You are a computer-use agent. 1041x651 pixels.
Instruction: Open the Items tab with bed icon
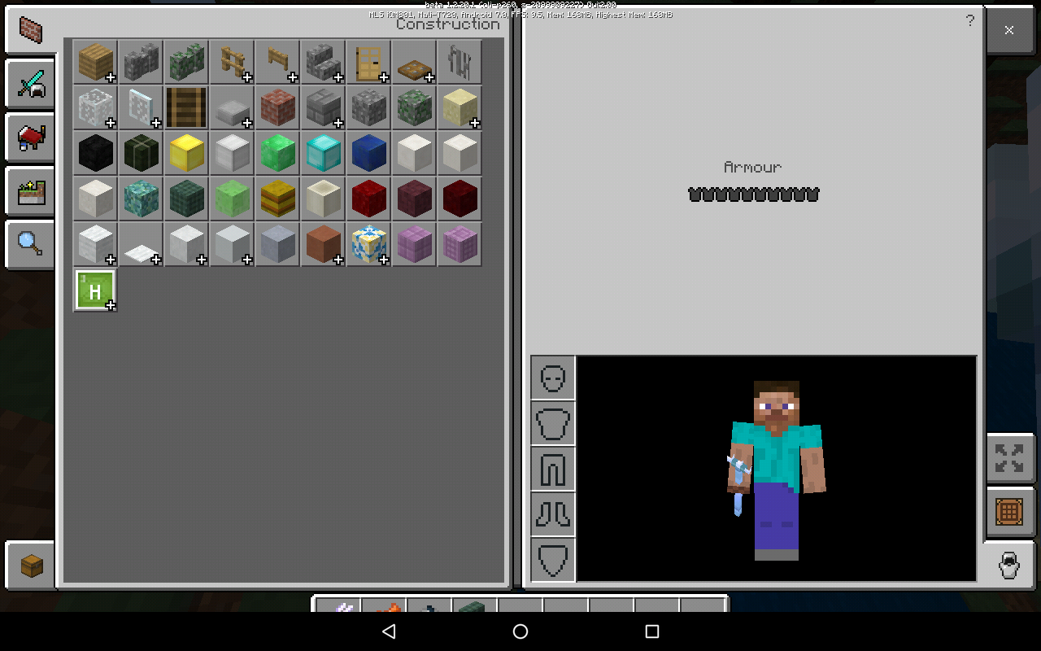click(x=30, y=138)
